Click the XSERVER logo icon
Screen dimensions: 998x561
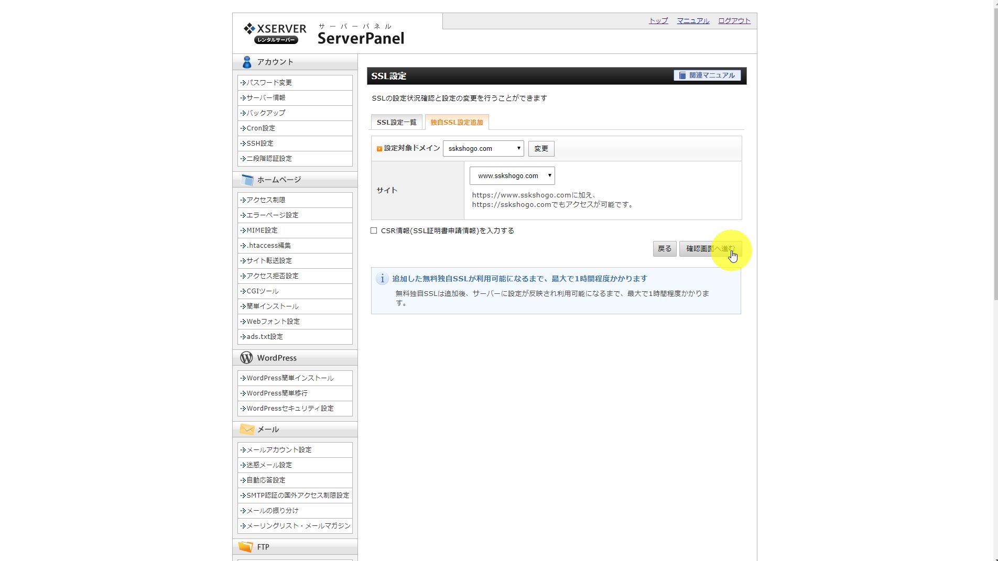click(x=249, y=29)
